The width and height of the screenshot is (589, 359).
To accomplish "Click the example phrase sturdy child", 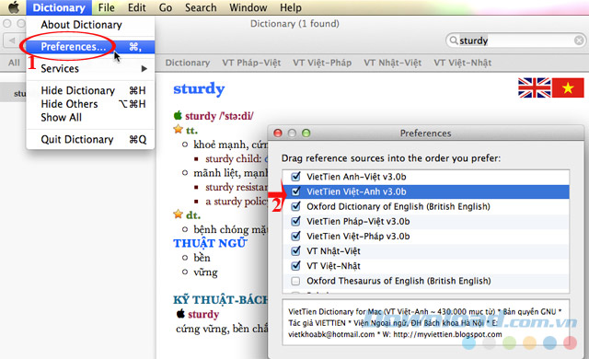I will click(233, 158).
